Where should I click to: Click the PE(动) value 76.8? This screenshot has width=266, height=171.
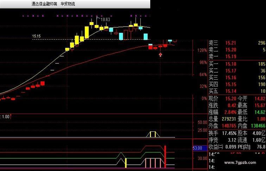tap(261, 147)
